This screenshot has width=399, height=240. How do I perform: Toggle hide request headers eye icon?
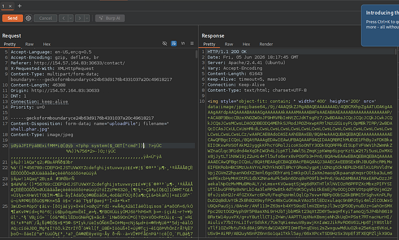[165, 43]
